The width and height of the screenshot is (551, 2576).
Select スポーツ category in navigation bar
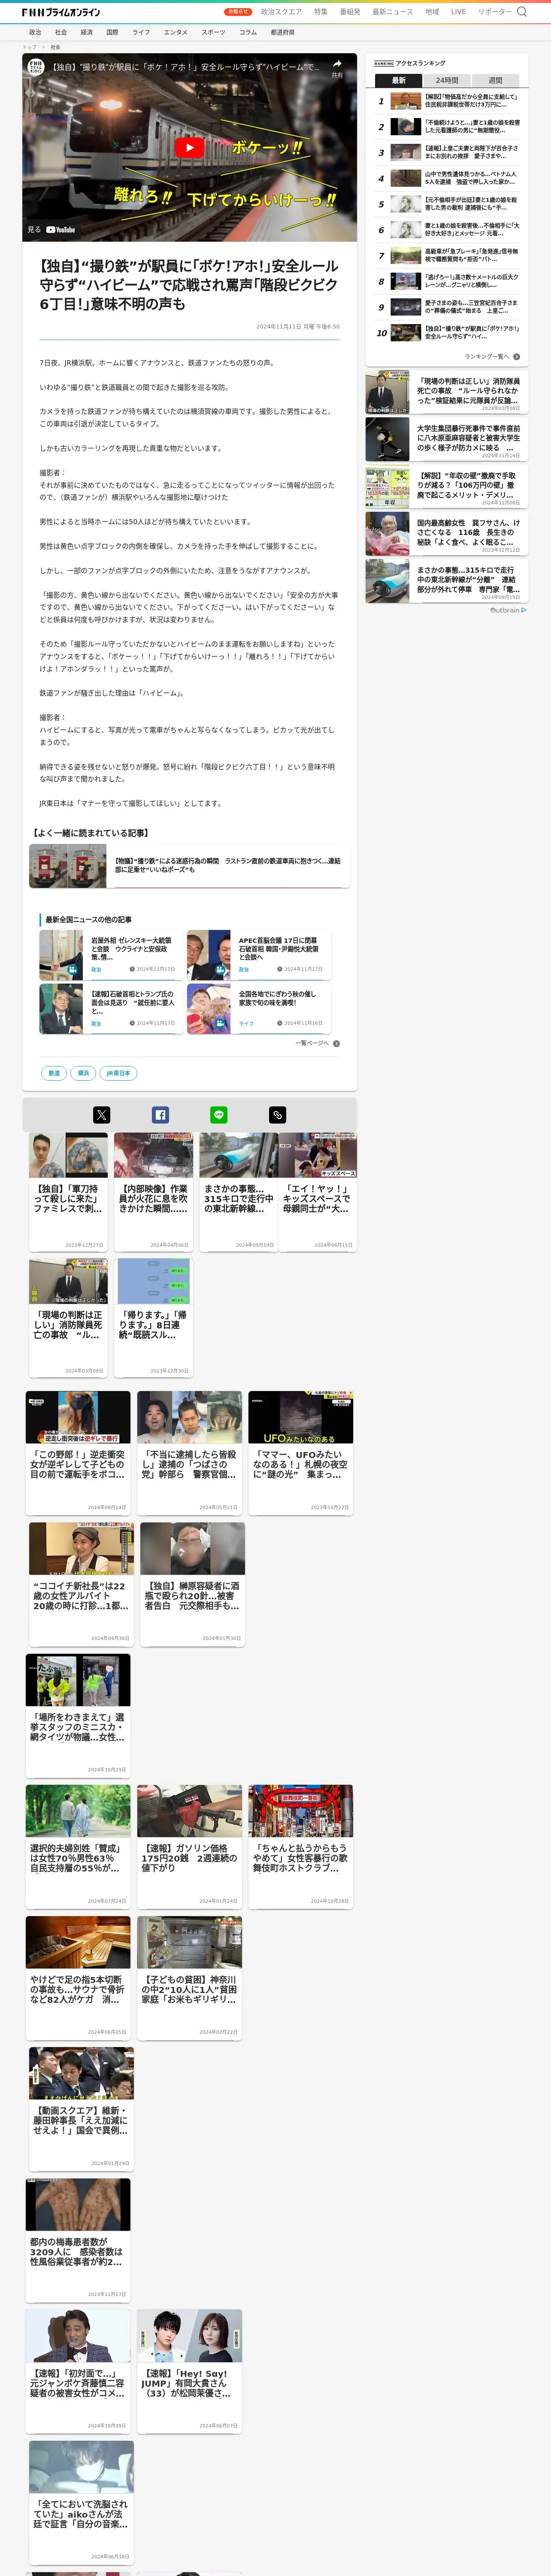coord(213,32)
